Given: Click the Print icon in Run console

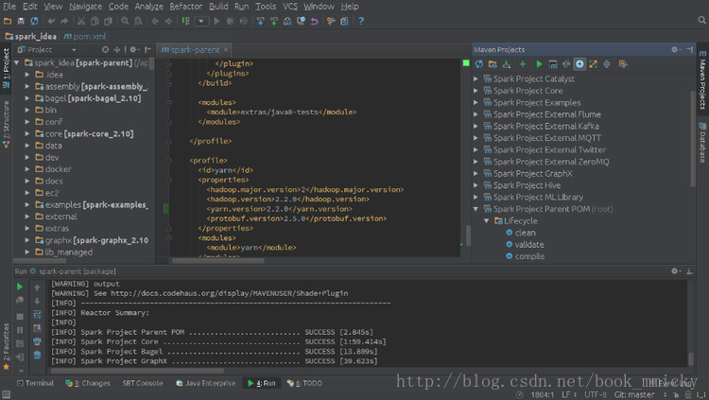Looking at the screenshot, I should tap(37, 341).
